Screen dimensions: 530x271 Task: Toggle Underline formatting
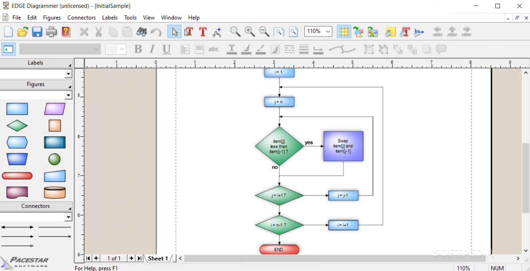point(166,49)
